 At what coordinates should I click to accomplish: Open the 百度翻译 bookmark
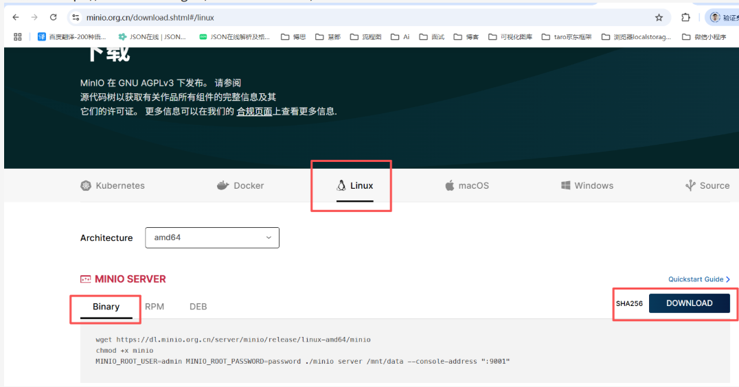pos(71,37)
